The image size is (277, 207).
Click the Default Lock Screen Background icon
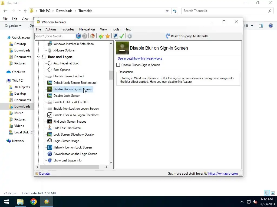(50, 83)
